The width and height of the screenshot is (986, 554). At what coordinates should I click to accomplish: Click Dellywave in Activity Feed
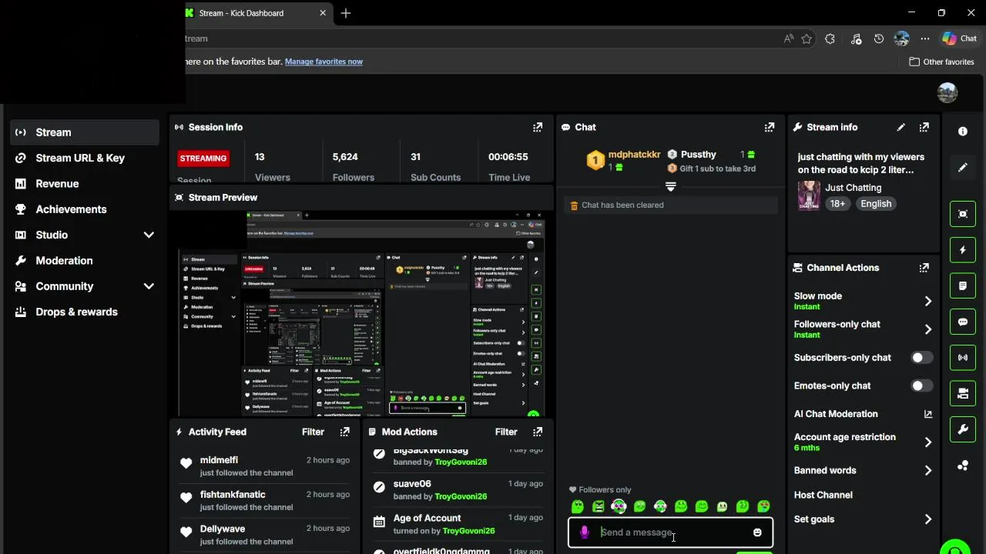[223, 529]
